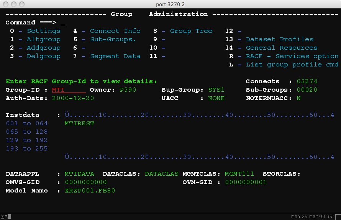341x220 pixels.
Task: Click the Model Name value XRZP001.FB80
Action: [x=90, y=191]
